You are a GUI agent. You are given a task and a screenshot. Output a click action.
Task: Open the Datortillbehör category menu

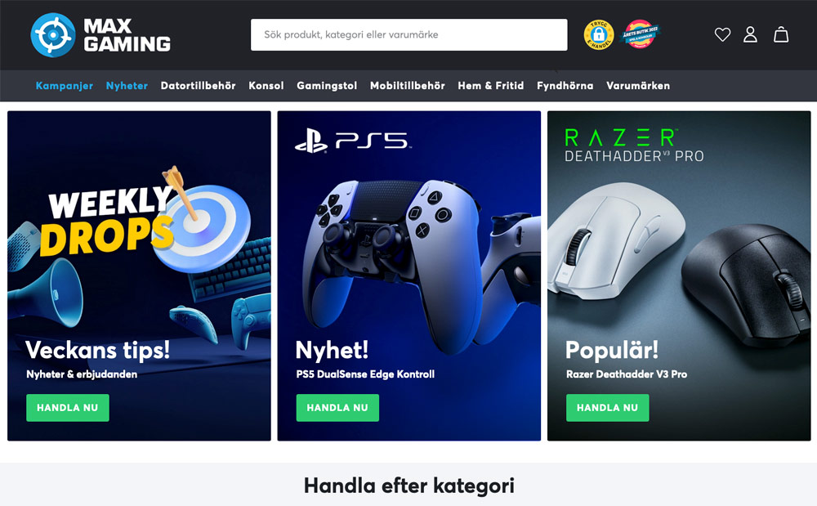click(x=198, y=86)
